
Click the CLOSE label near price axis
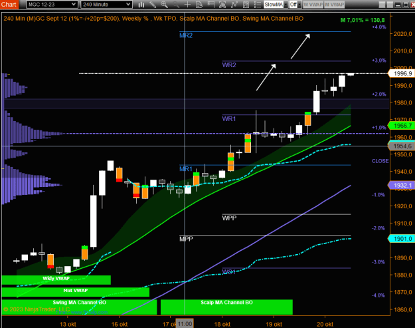click(380, 161)
